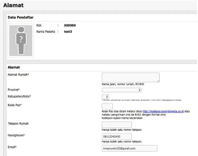Click the Nama Peserta value test3
This screenshot has height=156, width=198.
pyautogui.click(x=68, y=31)
